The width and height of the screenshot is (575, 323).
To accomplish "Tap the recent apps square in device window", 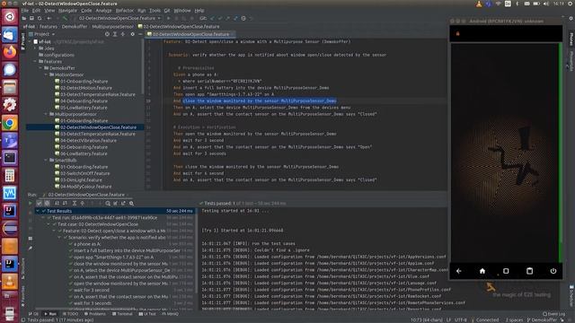I will point(506,271).
